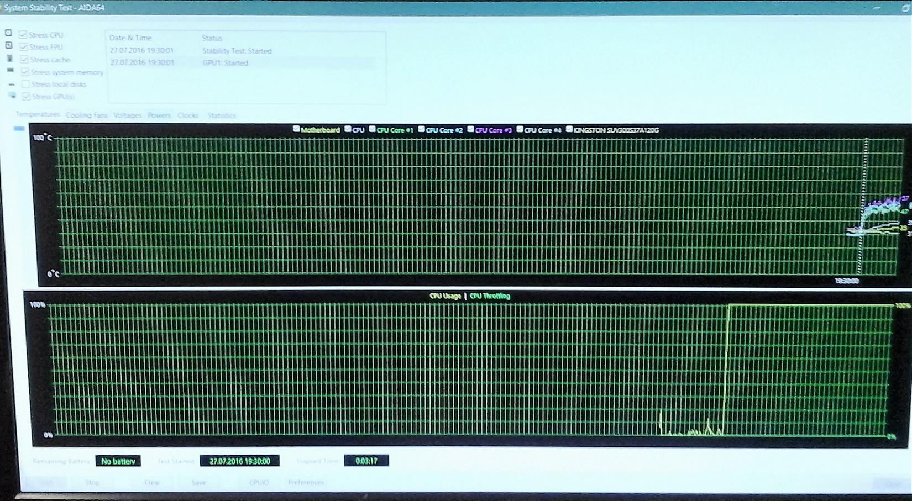The image size is (912, 501).
Task: Open the Voltages tab
Action: click(x=127, y=115)
